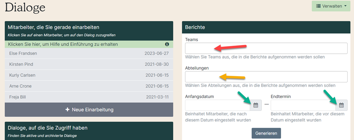354x140 pixels.
Task: Click 'Mitarbeiter, die Sie gerade einarbeiten' header
Action: (89, 31)
